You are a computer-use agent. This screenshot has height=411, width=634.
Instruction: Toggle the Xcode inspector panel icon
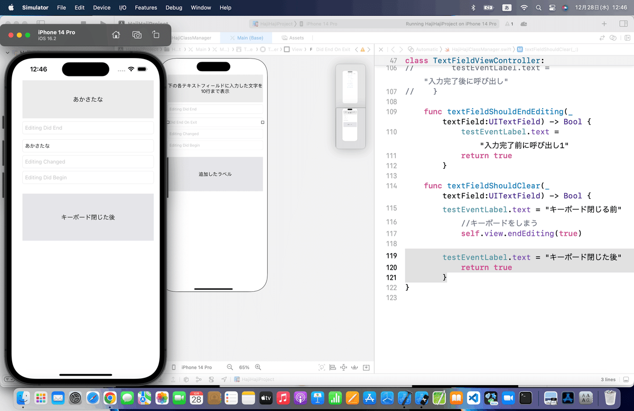pos(623,24)
